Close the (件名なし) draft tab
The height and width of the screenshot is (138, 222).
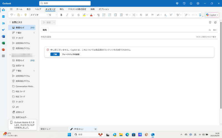(x=95, y=129)
